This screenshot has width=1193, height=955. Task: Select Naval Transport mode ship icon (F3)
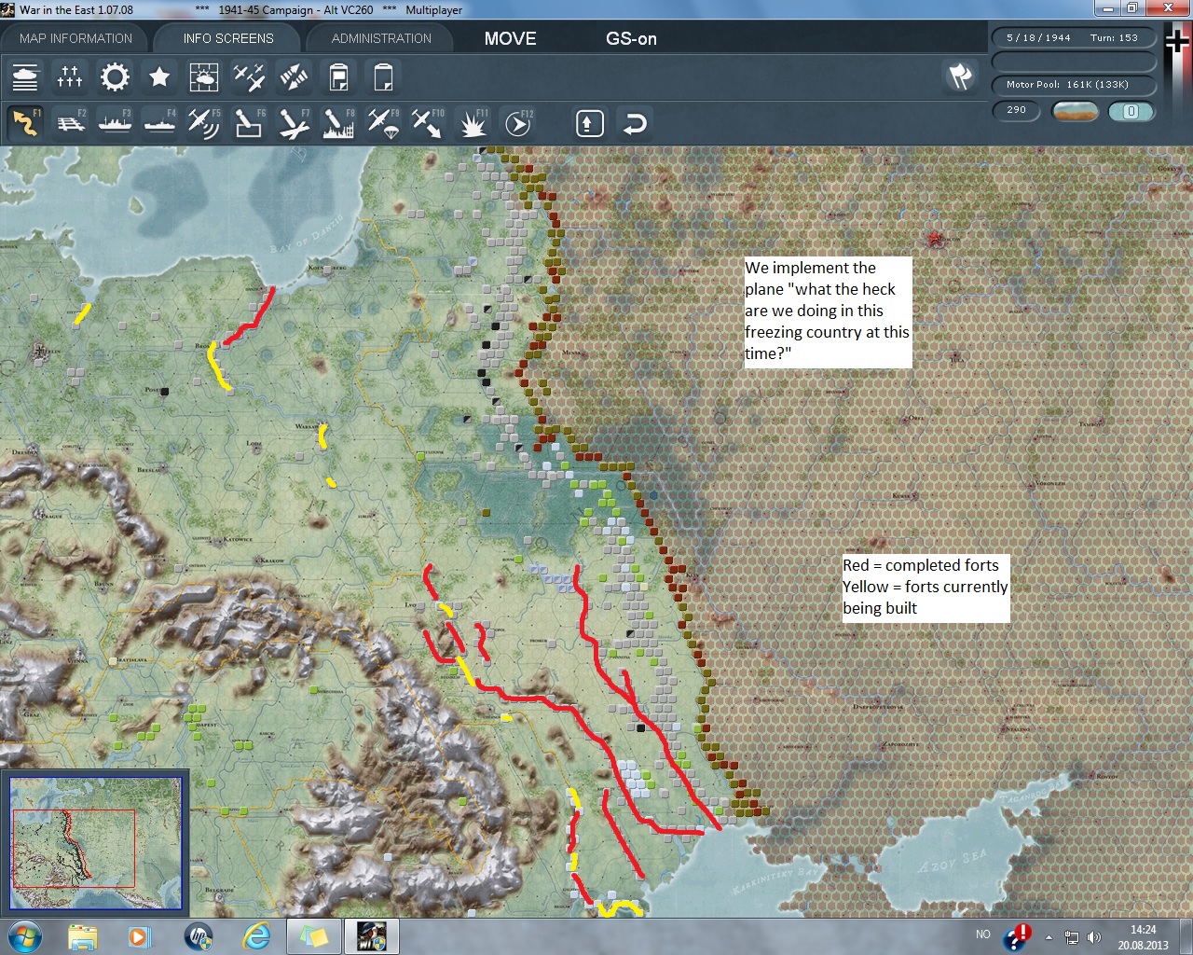coord(115,123)
